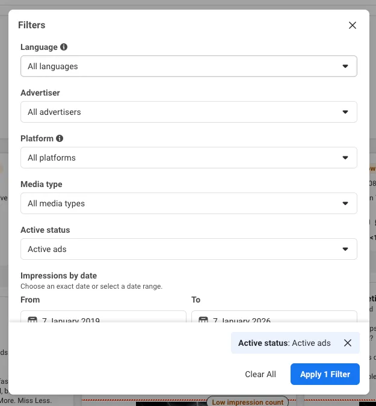Expand the All media types dropdown
376x406 pixels.
[188, 203]
